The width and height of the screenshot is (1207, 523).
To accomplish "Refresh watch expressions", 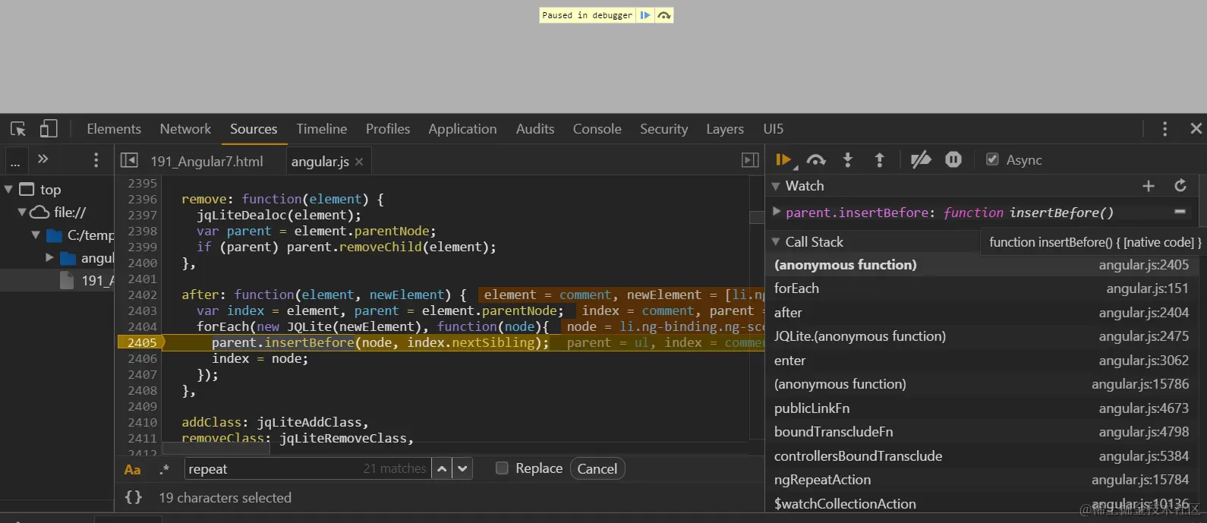I will pyautogui.click(x=1180, y=186).
